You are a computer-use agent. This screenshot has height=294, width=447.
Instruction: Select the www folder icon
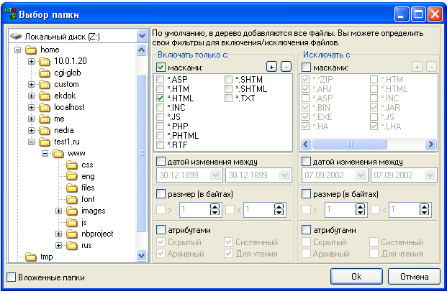[58, 153]
